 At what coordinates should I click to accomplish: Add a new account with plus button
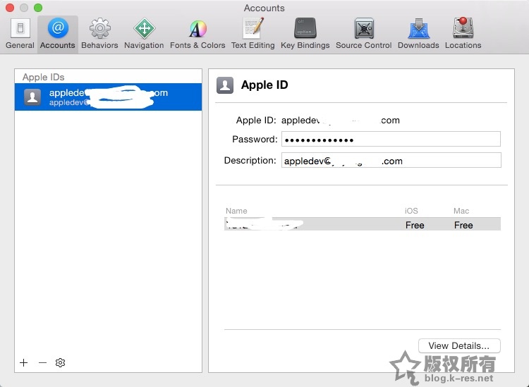click(23, 363)
